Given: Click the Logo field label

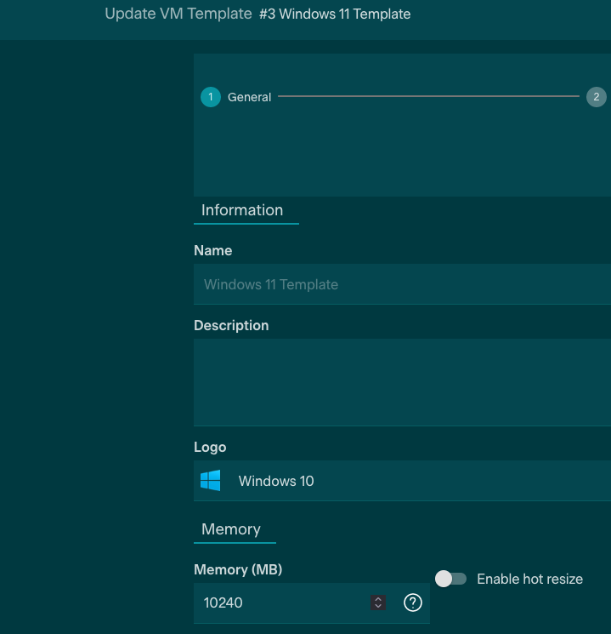Looking at the screenshot, I should tap(210, 447).
